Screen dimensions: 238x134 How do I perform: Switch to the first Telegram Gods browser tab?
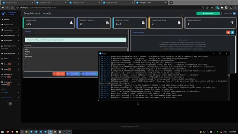(x=17, y=3)
